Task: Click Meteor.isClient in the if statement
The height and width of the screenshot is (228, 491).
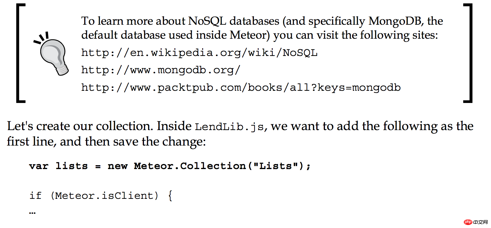Action: pyautogui.click(x=104, y=196)
